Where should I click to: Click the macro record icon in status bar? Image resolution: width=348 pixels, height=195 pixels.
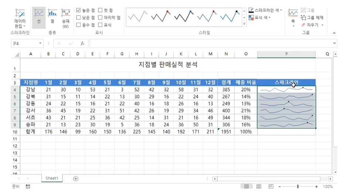(x=28, y=187)
